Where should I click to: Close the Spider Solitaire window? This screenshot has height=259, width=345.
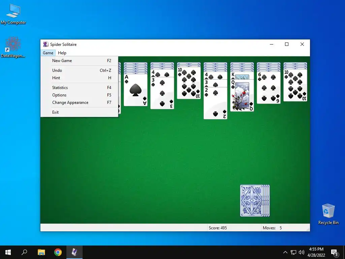[302, 44]
